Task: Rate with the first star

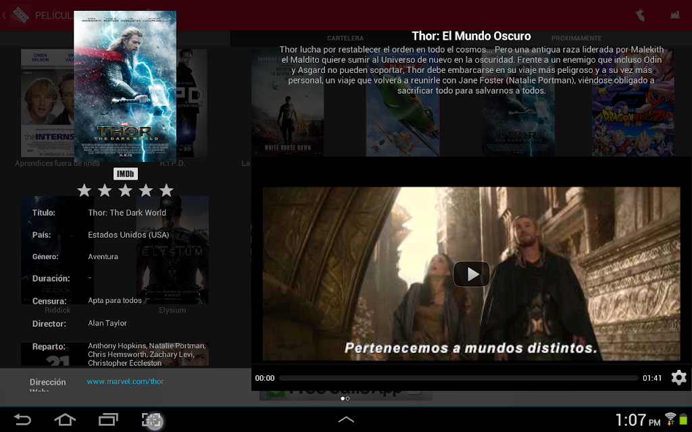Action: 84,190
